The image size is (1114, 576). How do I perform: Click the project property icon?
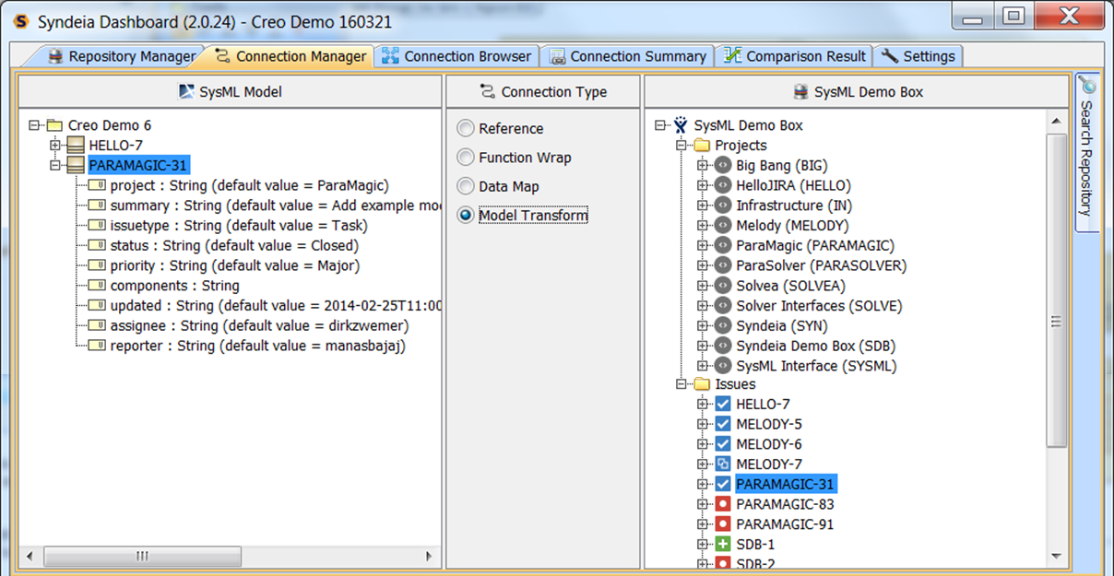97,185
